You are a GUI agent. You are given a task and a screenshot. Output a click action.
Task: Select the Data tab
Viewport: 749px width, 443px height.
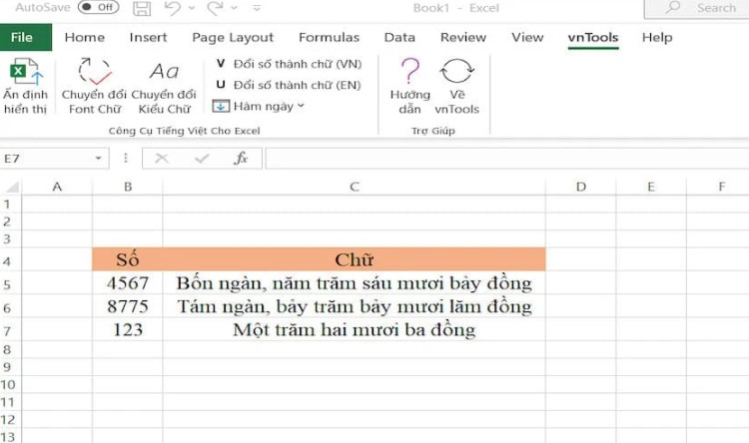(x=399, y=37)
